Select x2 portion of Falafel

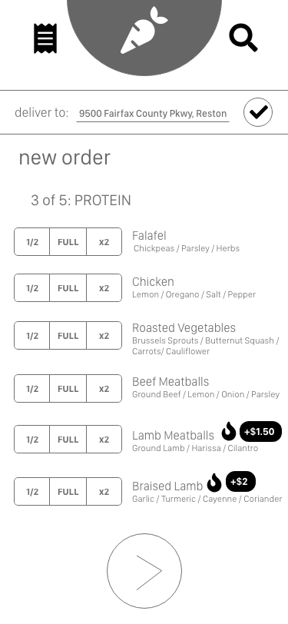pos(104,241)
